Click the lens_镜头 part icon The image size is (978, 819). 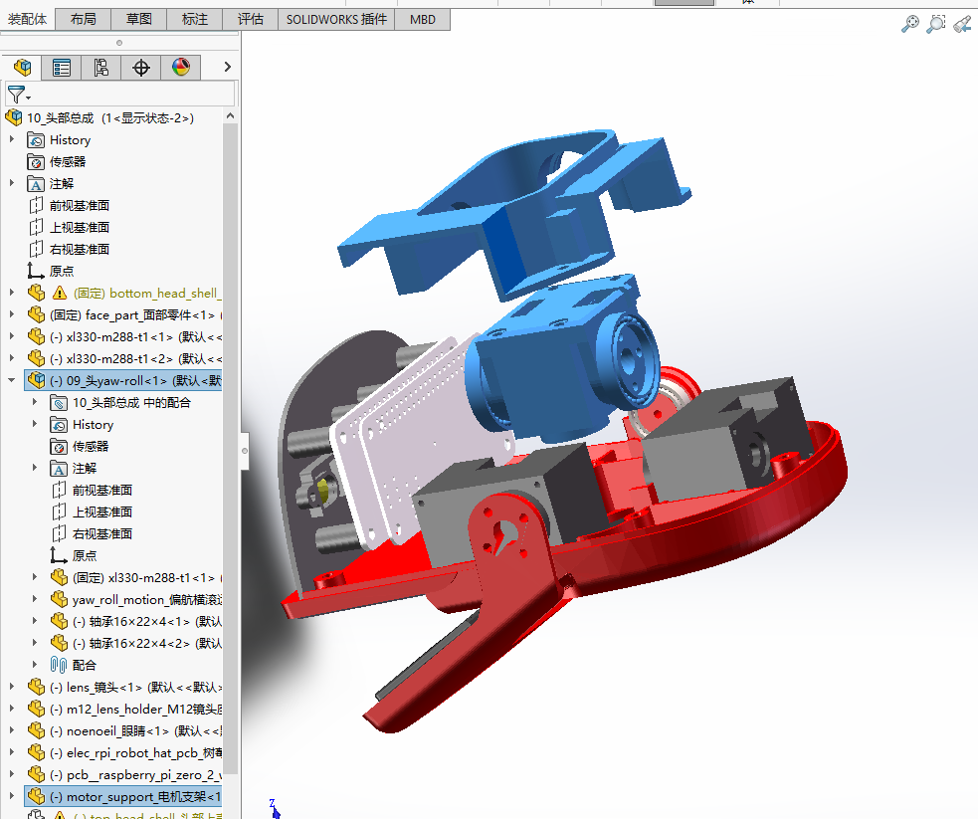(x=36, y=687)
